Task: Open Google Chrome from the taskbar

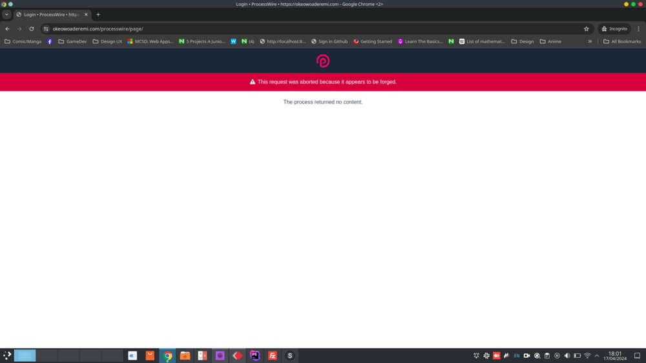Action: coord(167,356)
